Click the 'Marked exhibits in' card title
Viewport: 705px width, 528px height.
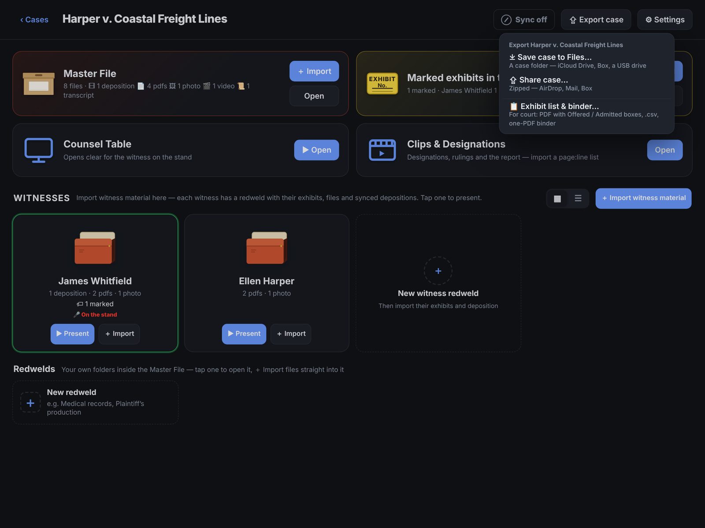[453, 78]
